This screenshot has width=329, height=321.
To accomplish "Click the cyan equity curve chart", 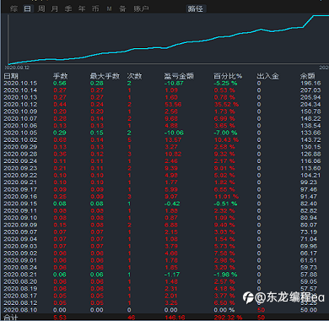I will coord(169,40).
